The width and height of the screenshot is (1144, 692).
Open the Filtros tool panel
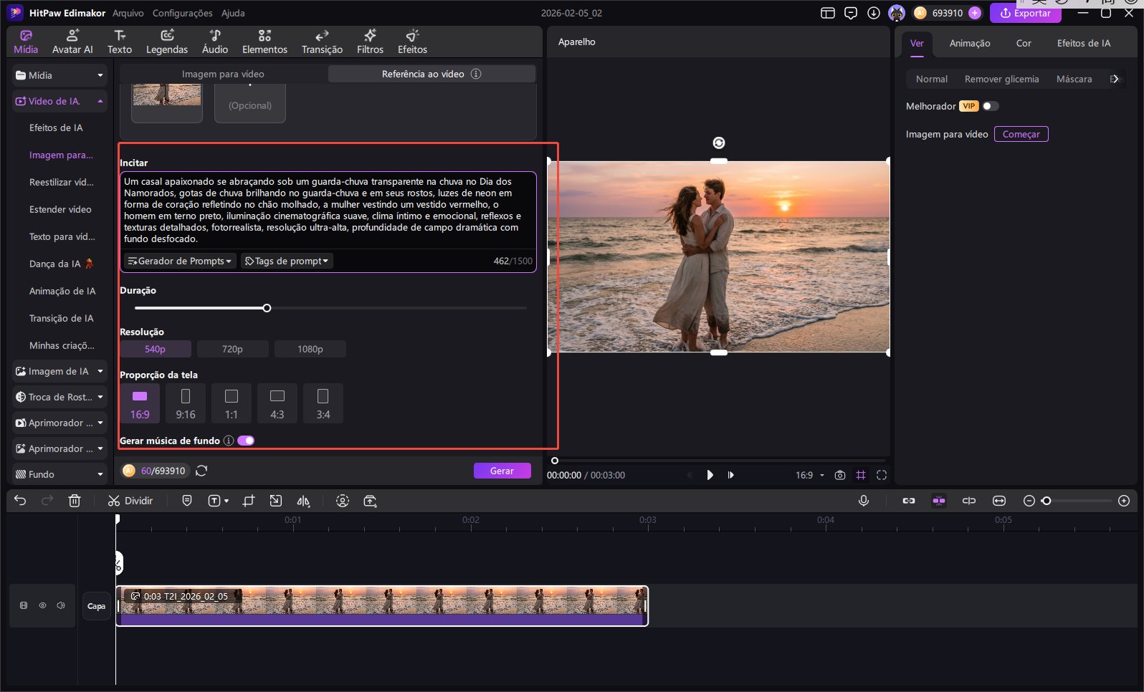click(370, 42)
